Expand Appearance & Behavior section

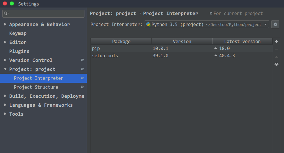[x=5, y=24]
